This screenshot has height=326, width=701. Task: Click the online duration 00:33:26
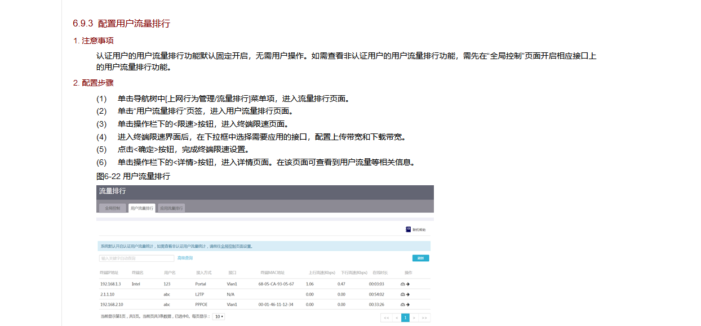[x=376, y=305]
